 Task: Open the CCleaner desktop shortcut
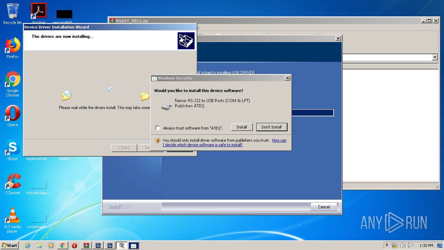tap(12, 184)
